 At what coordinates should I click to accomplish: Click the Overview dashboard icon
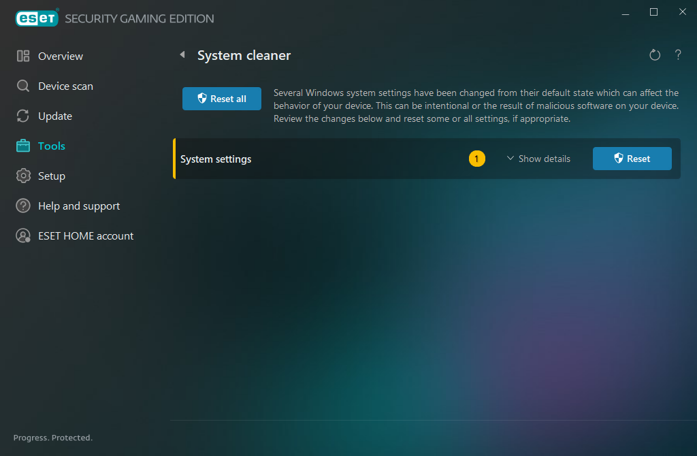pos(23,56)
